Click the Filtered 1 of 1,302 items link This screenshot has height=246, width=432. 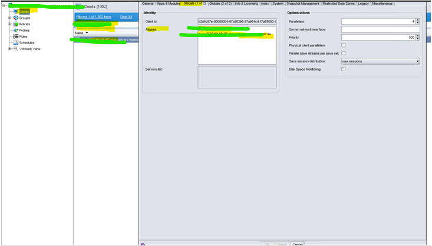coord(94,17)
